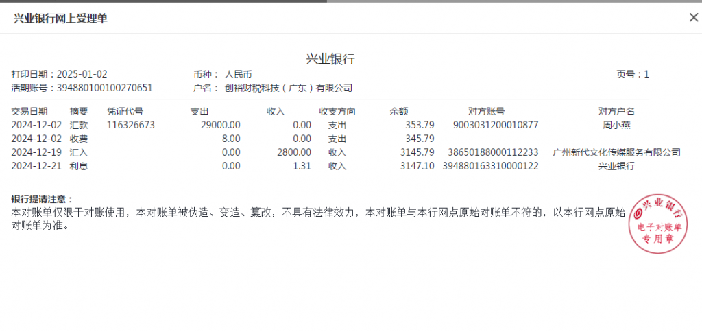Select account number 394880100100270651
Viewport: 702px width, 332px height.
point(105,88)
